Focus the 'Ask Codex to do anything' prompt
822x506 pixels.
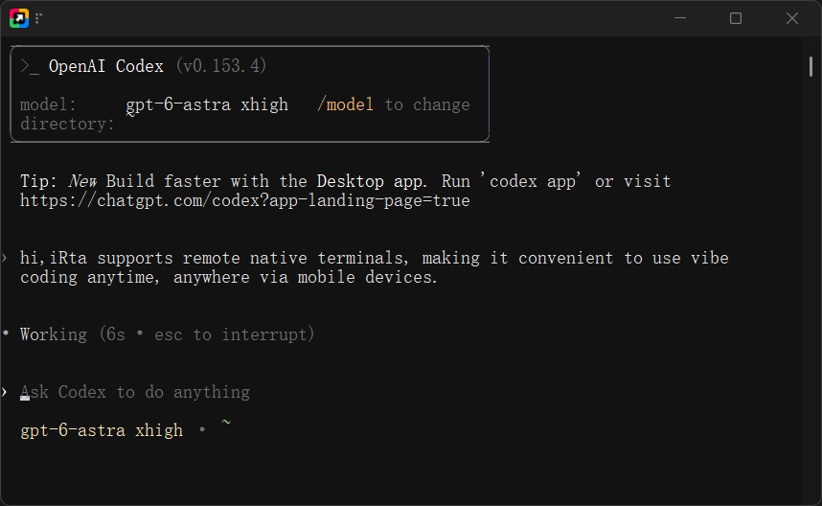135,392
